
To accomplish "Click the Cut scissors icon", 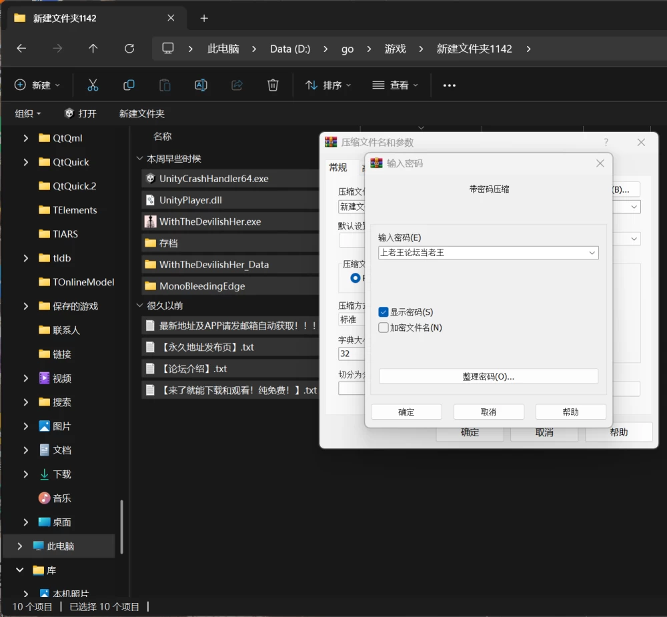I will coord(93,85).
